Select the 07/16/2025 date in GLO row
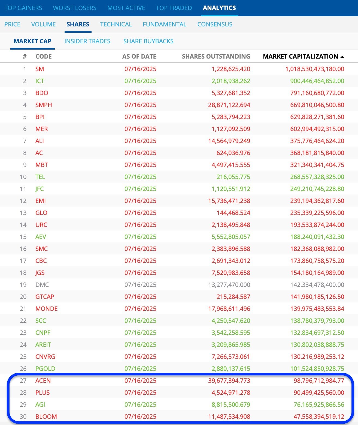Viewport: 358px width, 425px height. (140, 213)
